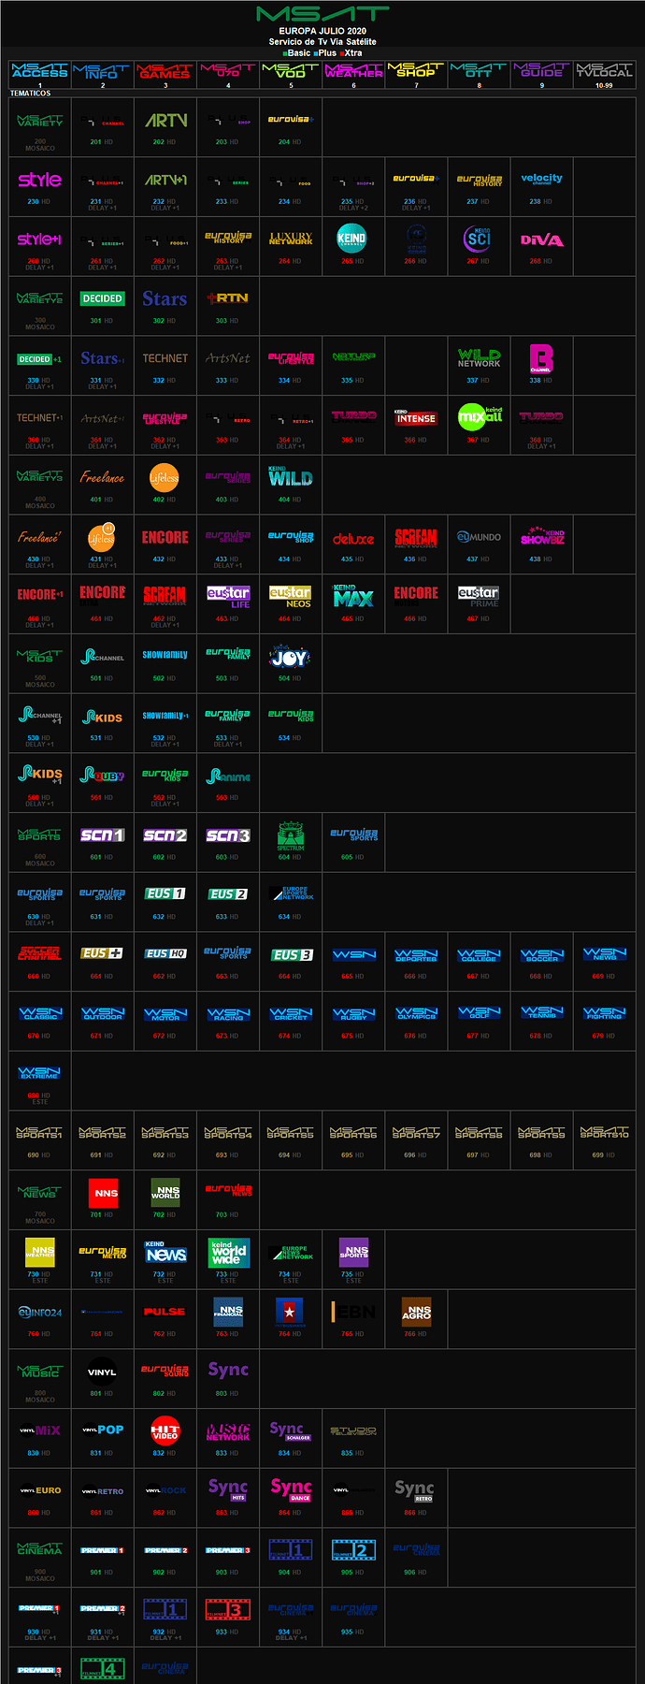The height and width of the screenshot is (1684, 645).
Task: Open the WSN Deportes logo on 666
Action: (416, 954)
